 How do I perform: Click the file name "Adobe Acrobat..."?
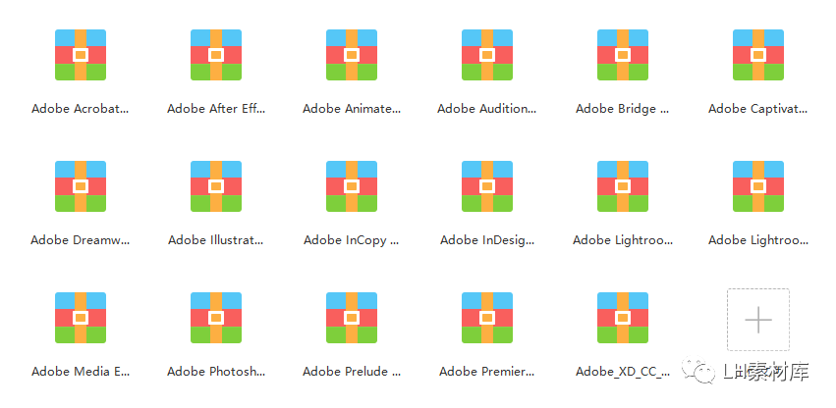(x=81, y=109)
